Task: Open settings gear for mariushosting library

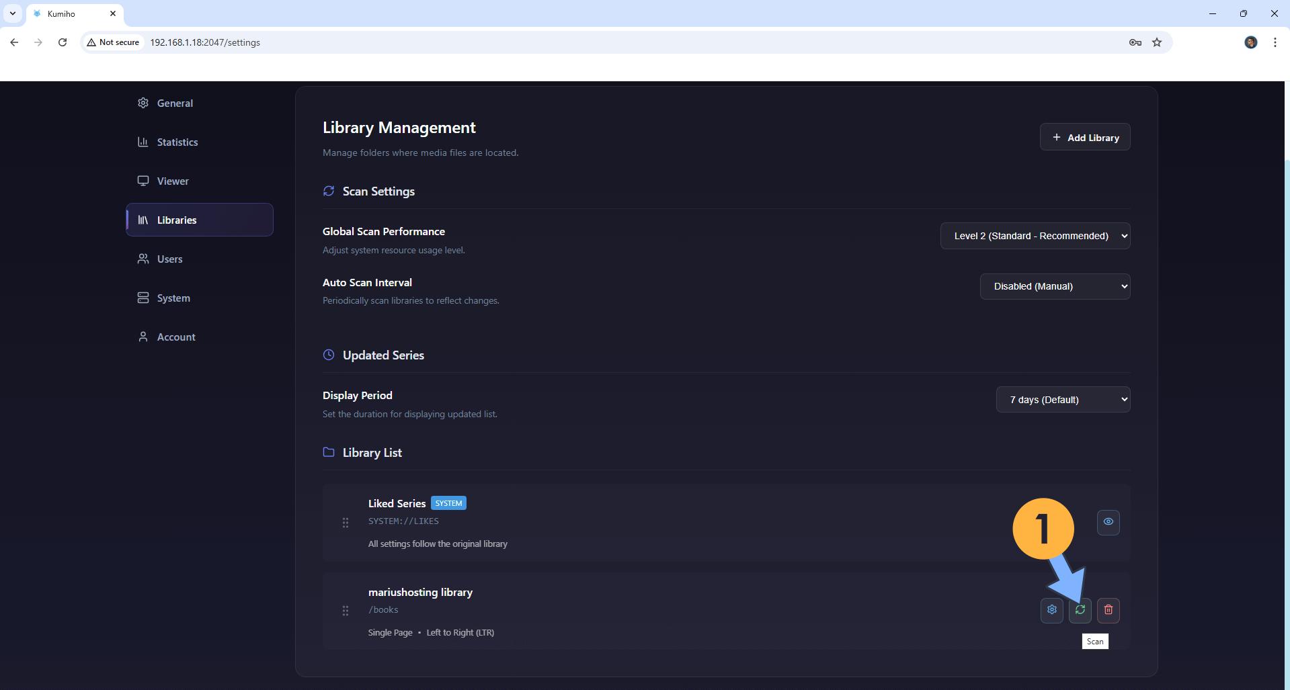Action: pos(1052,610)
